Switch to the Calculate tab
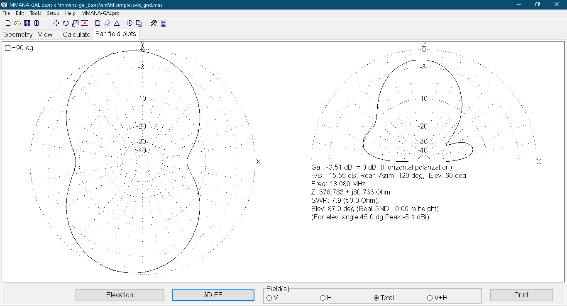 tap(76, 34)
